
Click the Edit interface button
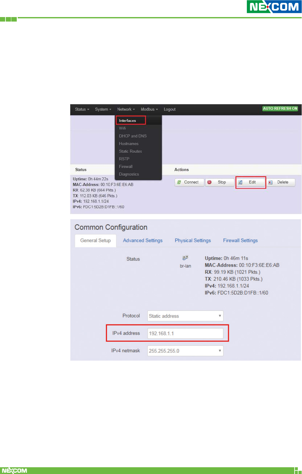point(250,182)
